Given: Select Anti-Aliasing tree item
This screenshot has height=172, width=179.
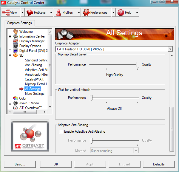Looking at the screenshot, I should [x=33, y=65].
